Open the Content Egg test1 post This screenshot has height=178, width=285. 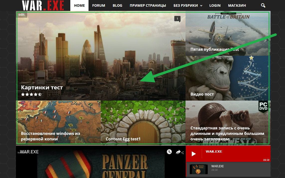point(123,139)
